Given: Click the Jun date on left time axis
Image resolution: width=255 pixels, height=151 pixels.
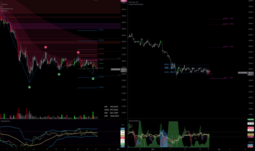Looking at the screenshot, I should (118, 149).
